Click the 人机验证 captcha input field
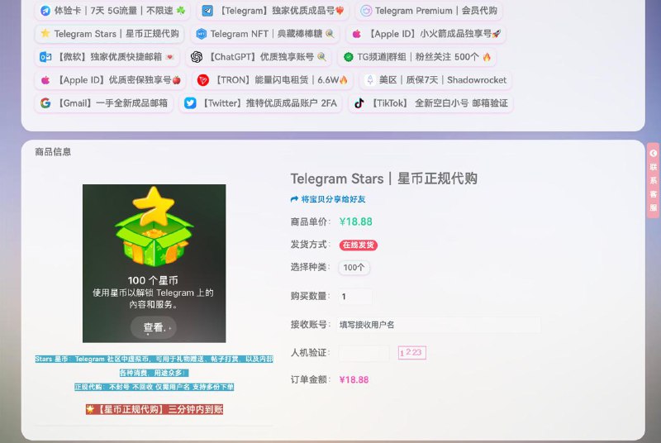This screenshot has height=443, width=661. [364, 353]
